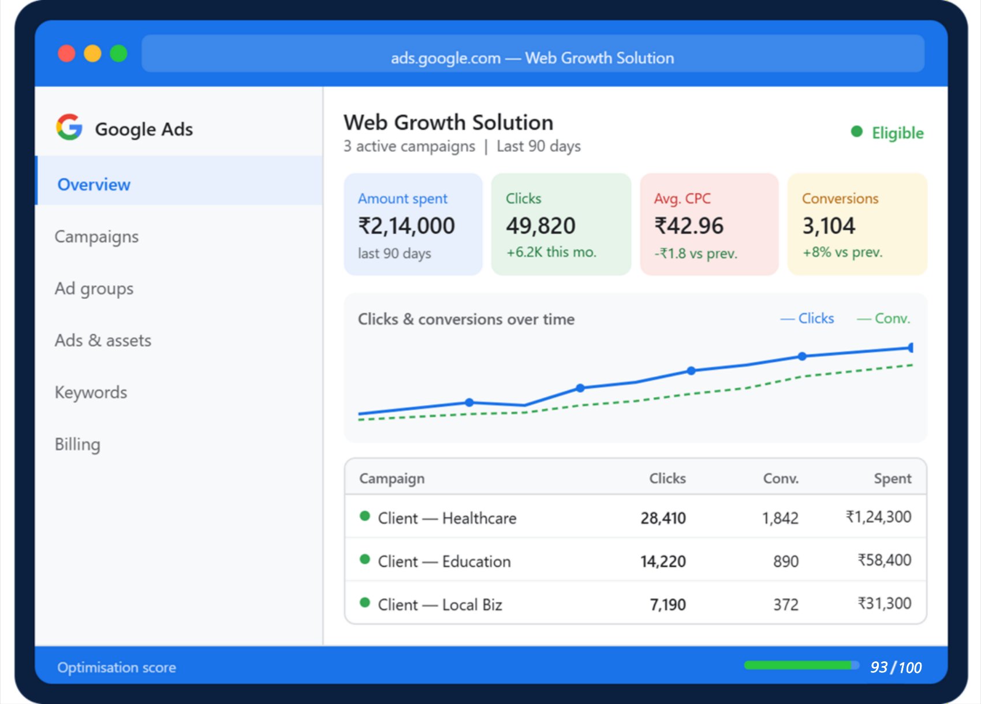Open the Client — Local Biz campaign
The height and width of the screenshot is (704, 981).
click(x=440, y=605)
